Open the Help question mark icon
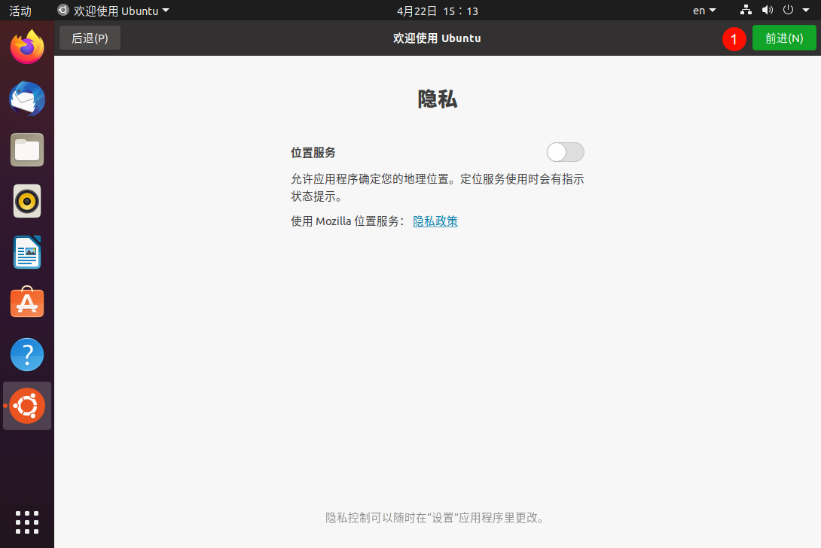Viewport: 821px width, 548px height. point(27,355)
